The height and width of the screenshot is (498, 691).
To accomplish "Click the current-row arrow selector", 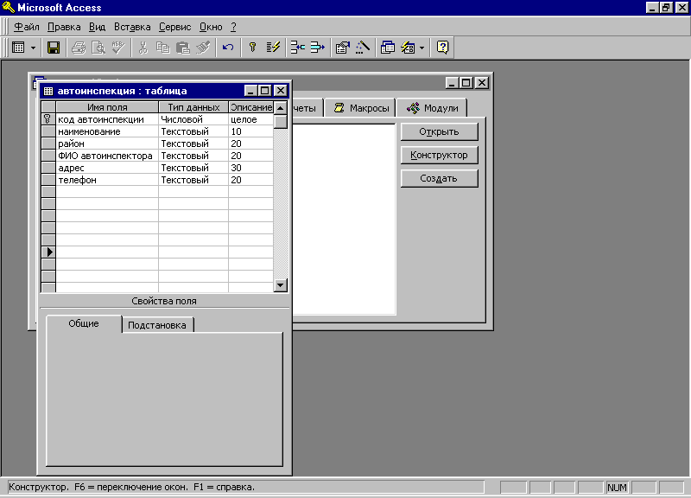I will point(48,252).
